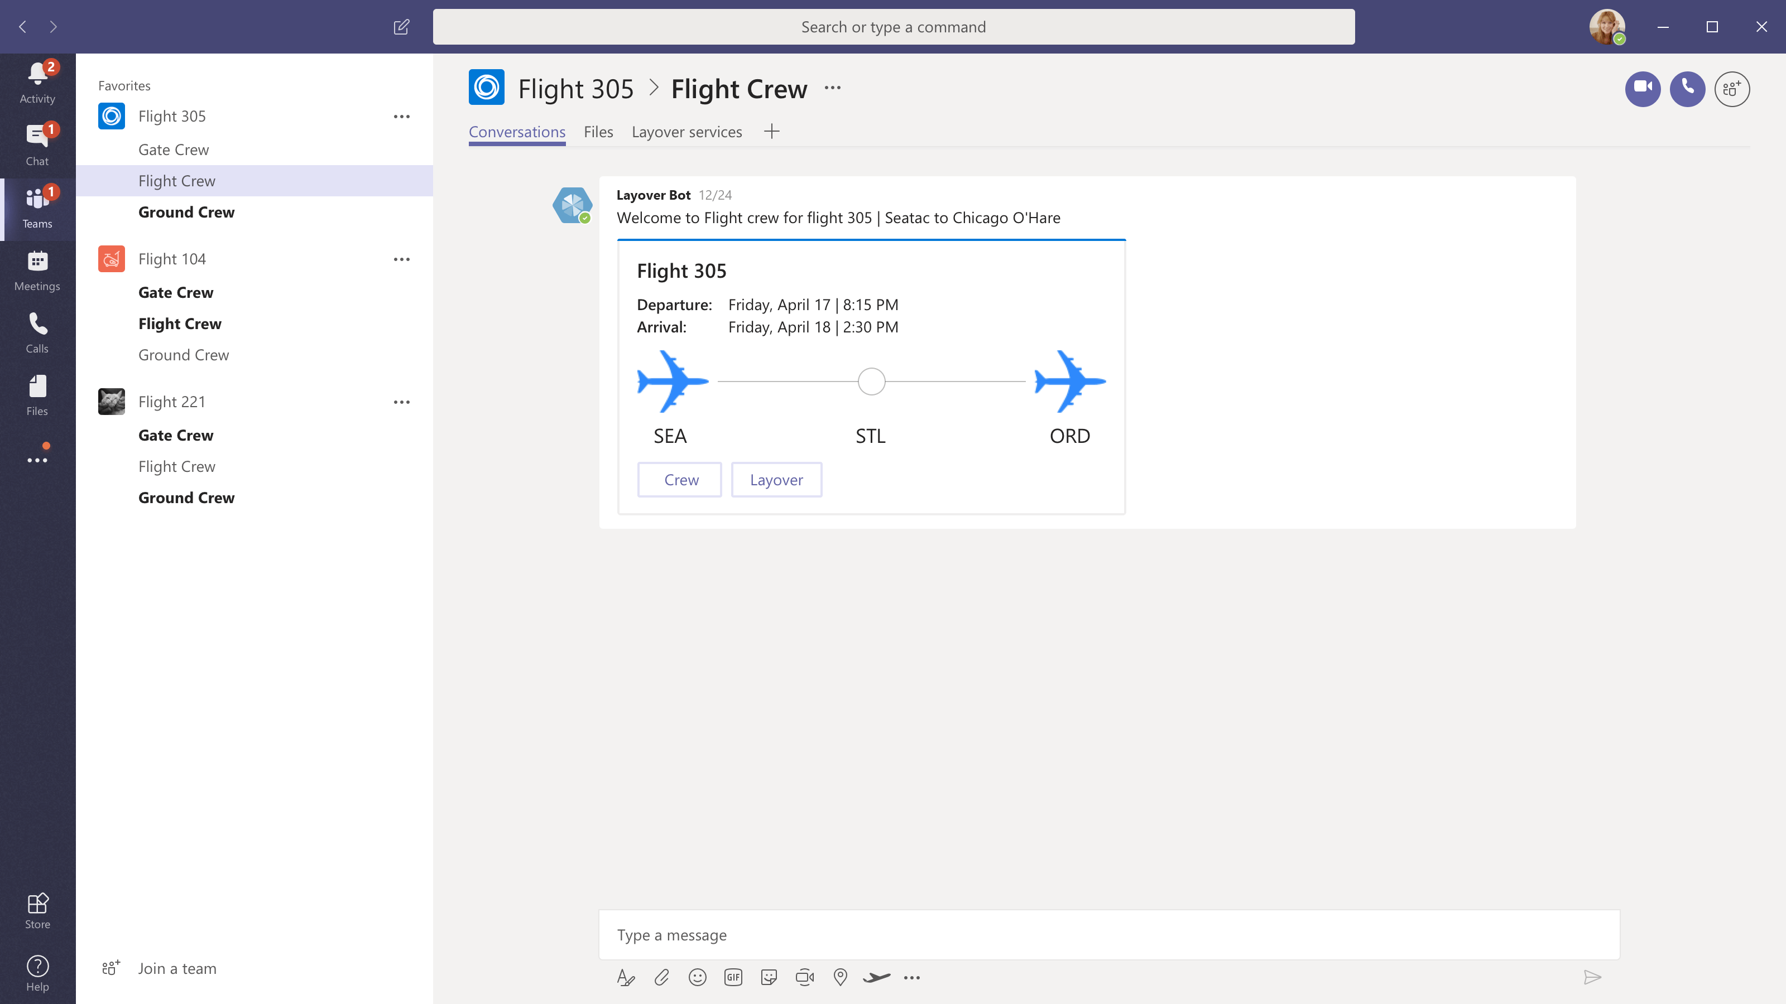Viewport: 1786px width, 1004px height.
Task: Open the Store
Action: (x=37, y=910)
